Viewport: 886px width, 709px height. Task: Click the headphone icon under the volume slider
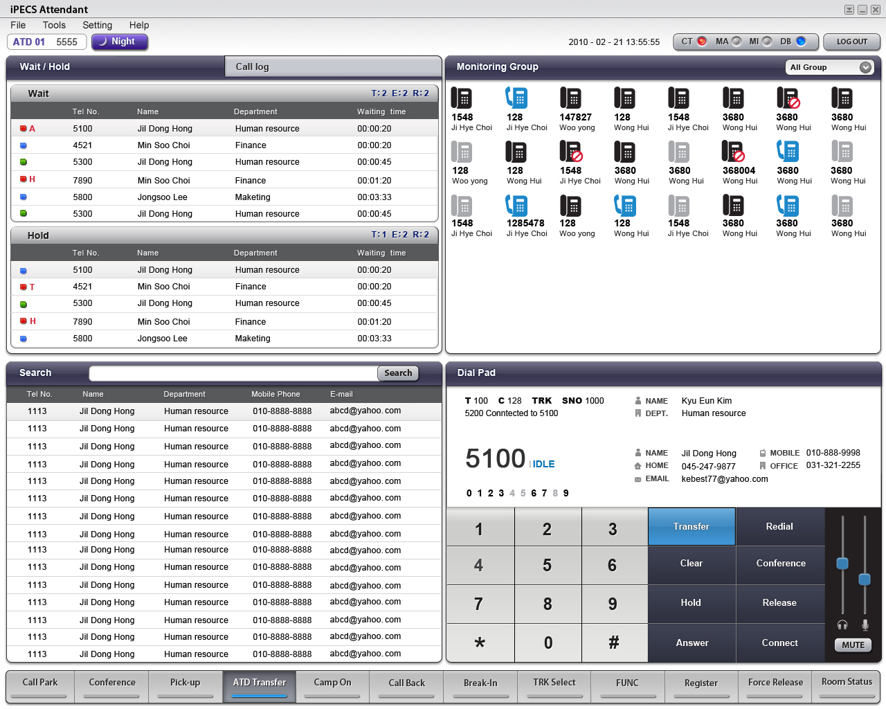[842, 625]
